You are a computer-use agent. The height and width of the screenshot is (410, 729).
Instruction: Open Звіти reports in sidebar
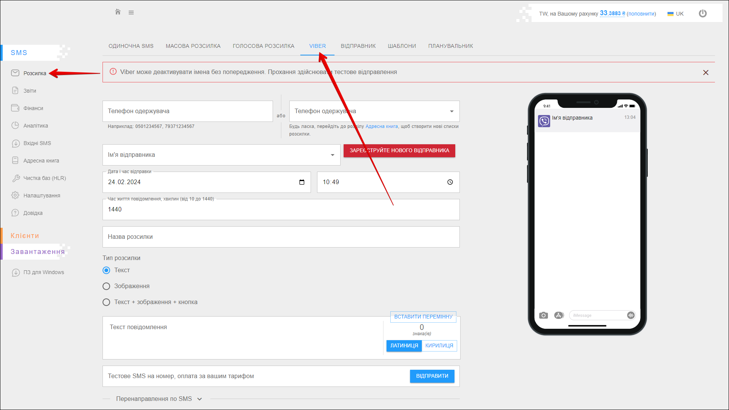pos(30,91)
